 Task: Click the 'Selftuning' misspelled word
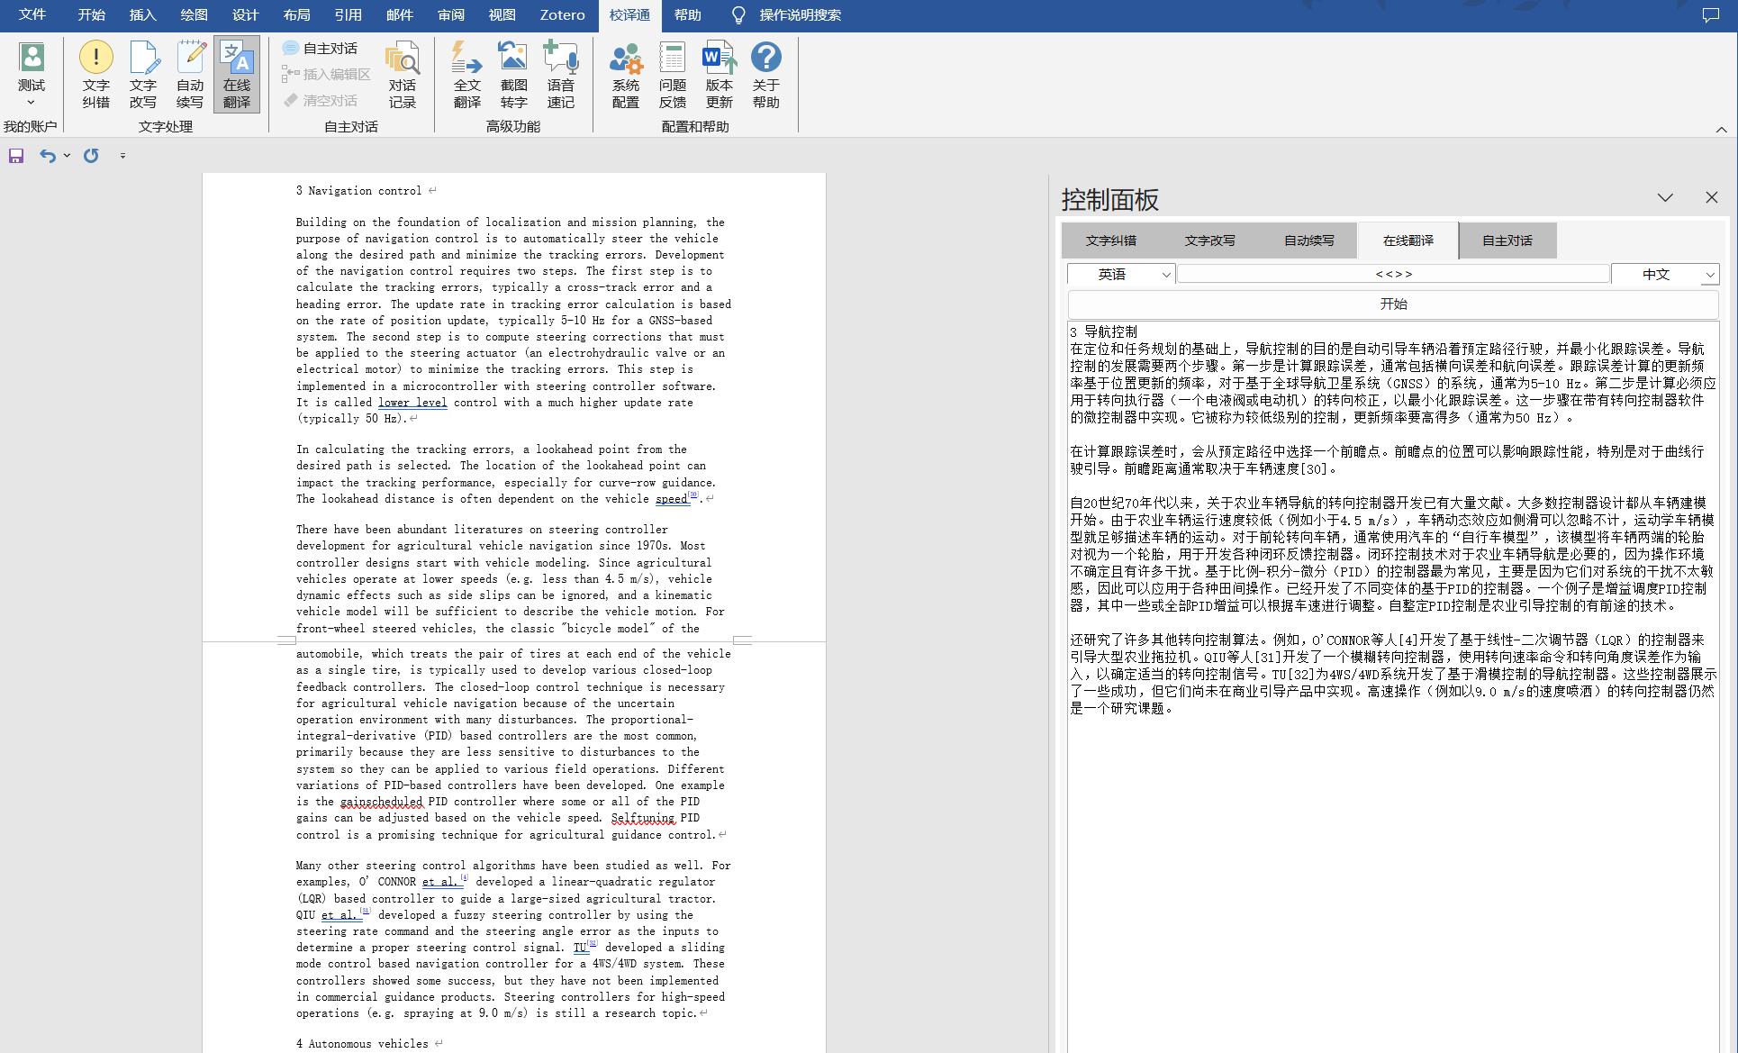coord(643,818)
